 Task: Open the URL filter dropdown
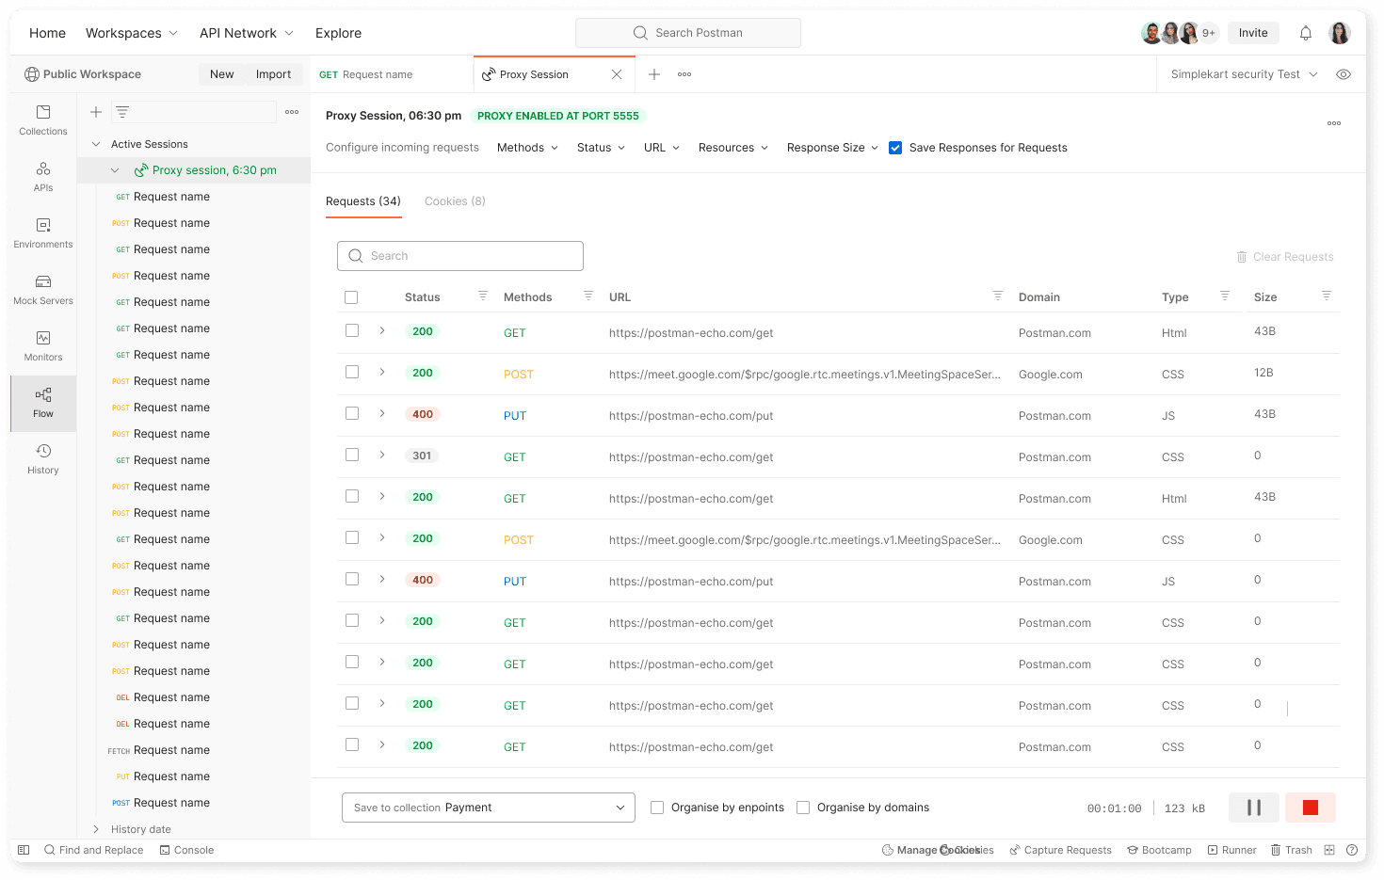pos(662,148)
